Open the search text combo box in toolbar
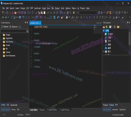The width and height of the screenshot is (131, 117). 88,13
